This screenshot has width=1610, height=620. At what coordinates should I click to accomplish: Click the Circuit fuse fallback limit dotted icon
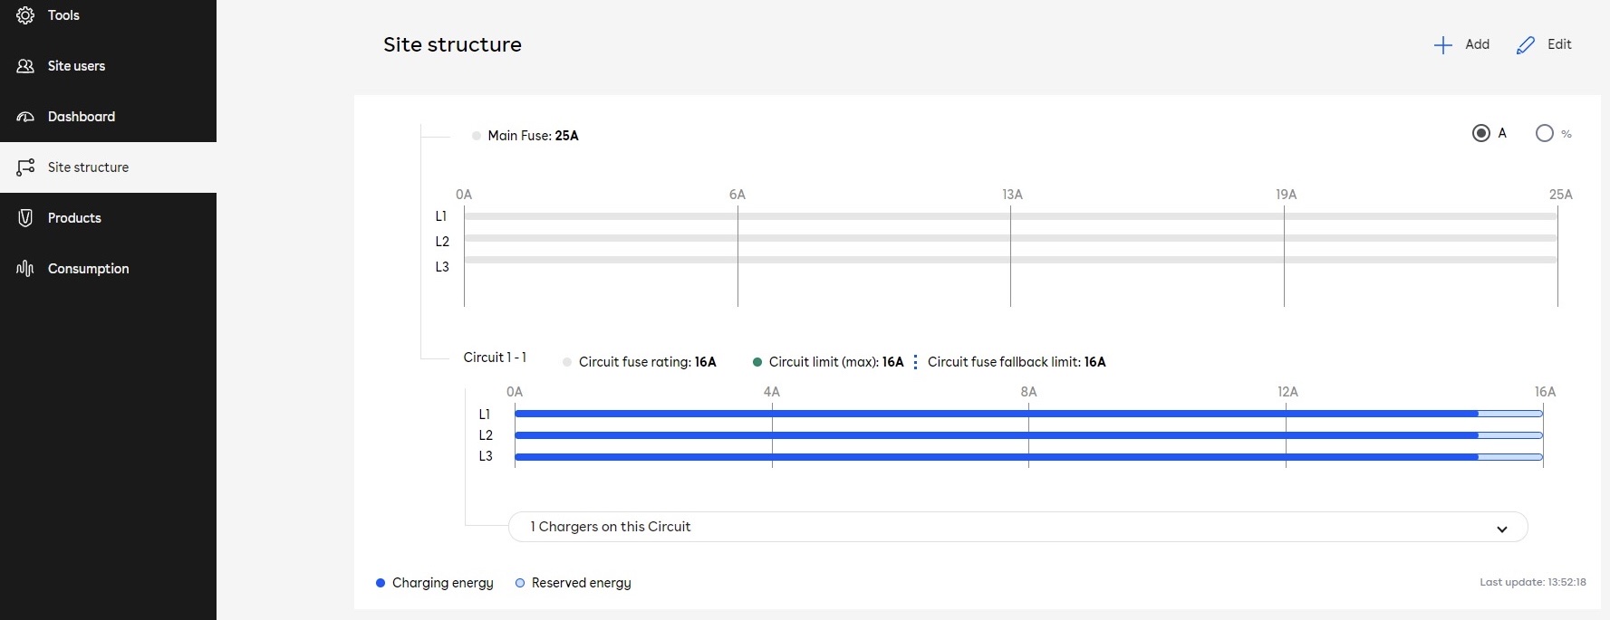tap(916, 361)
